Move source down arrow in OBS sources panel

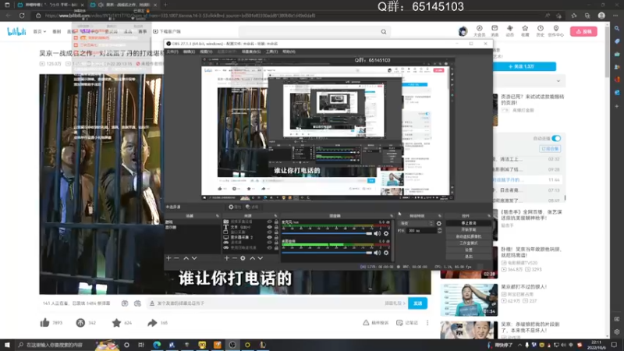pos(261,258)
